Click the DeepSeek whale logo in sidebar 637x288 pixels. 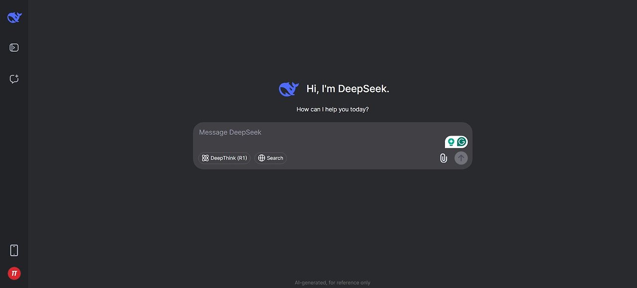(14, 17)
